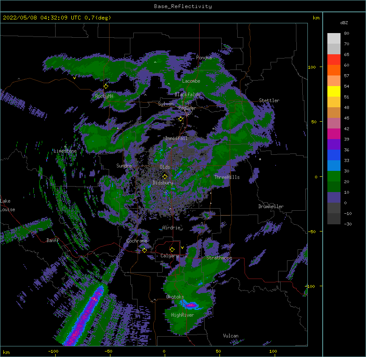Click the Calgary city label
366x357 pixels.
(169, 256)
